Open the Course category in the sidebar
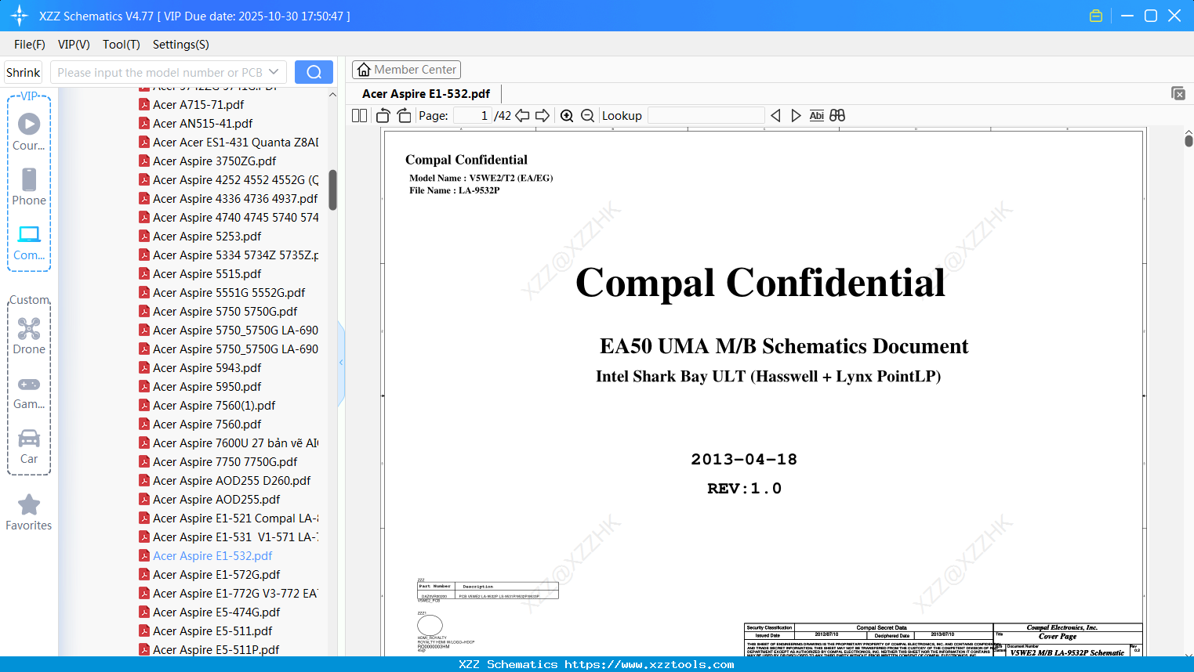 tap(29, 132)
